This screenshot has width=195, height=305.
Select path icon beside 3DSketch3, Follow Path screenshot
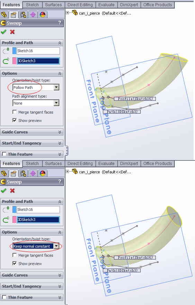coord(6,61)
